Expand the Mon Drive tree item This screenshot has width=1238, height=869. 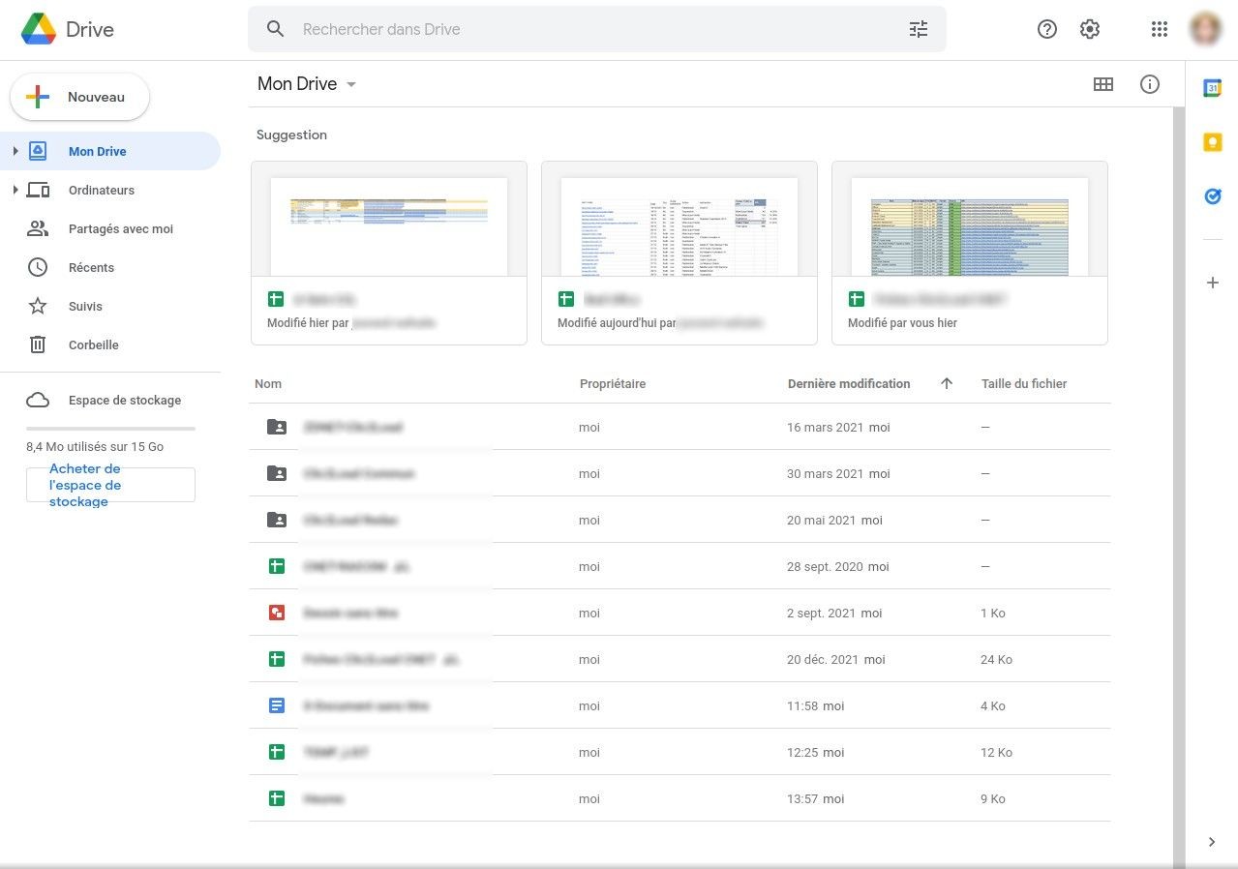15,151
